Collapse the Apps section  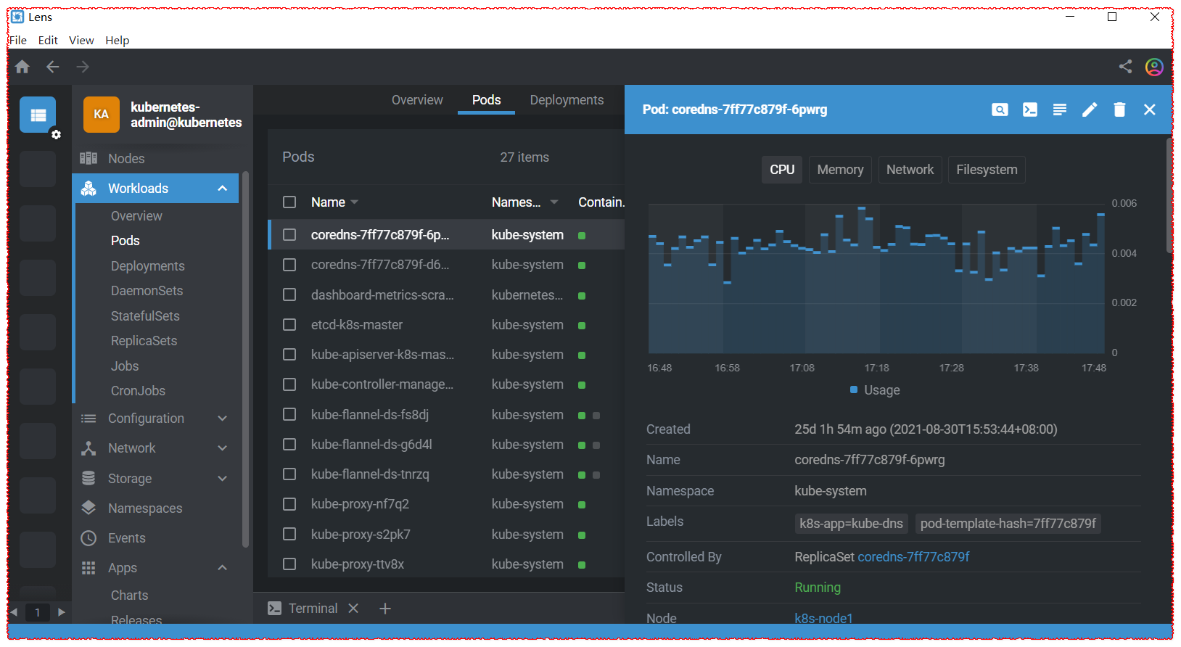223,568
